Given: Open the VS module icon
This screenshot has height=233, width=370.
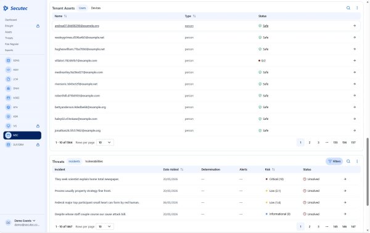Looking at the screenshot, I should 8,126.
